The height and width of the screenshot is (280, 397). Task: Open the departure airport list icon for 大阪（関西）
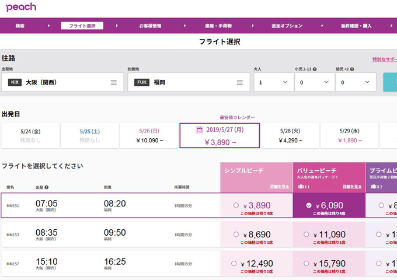click(x=114, y=82)
